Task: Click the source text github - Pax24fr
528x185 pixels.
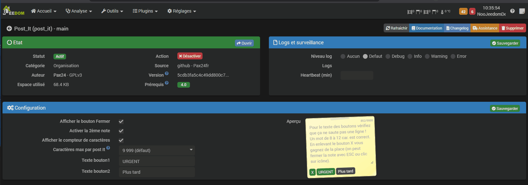Action: click(193, 66)
